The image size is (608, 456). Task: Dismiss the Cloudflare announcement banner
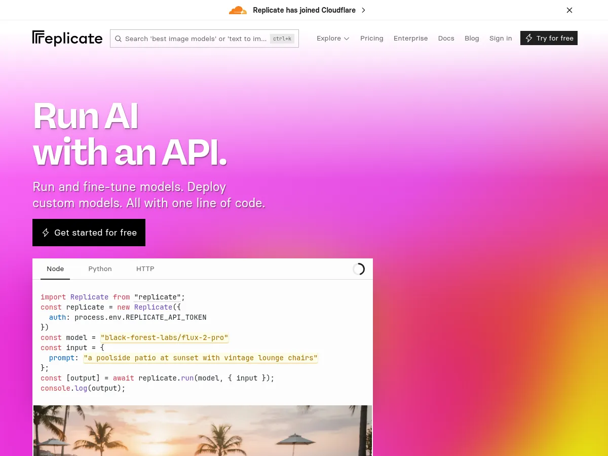569,10
